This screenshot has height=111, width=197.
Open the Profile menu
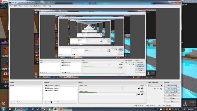[x=26, y=6]
